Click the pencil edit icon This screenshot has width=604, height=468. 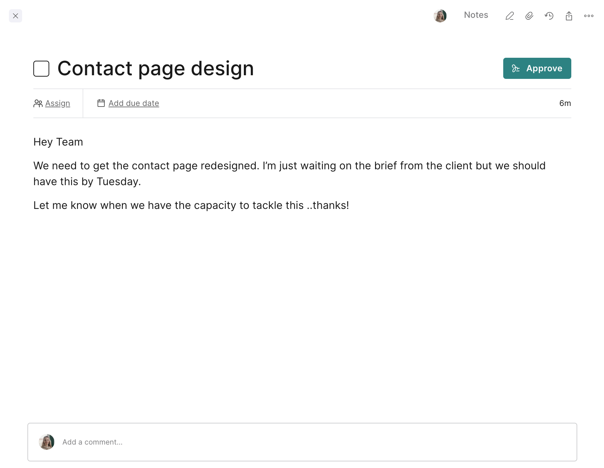[510, 16]
